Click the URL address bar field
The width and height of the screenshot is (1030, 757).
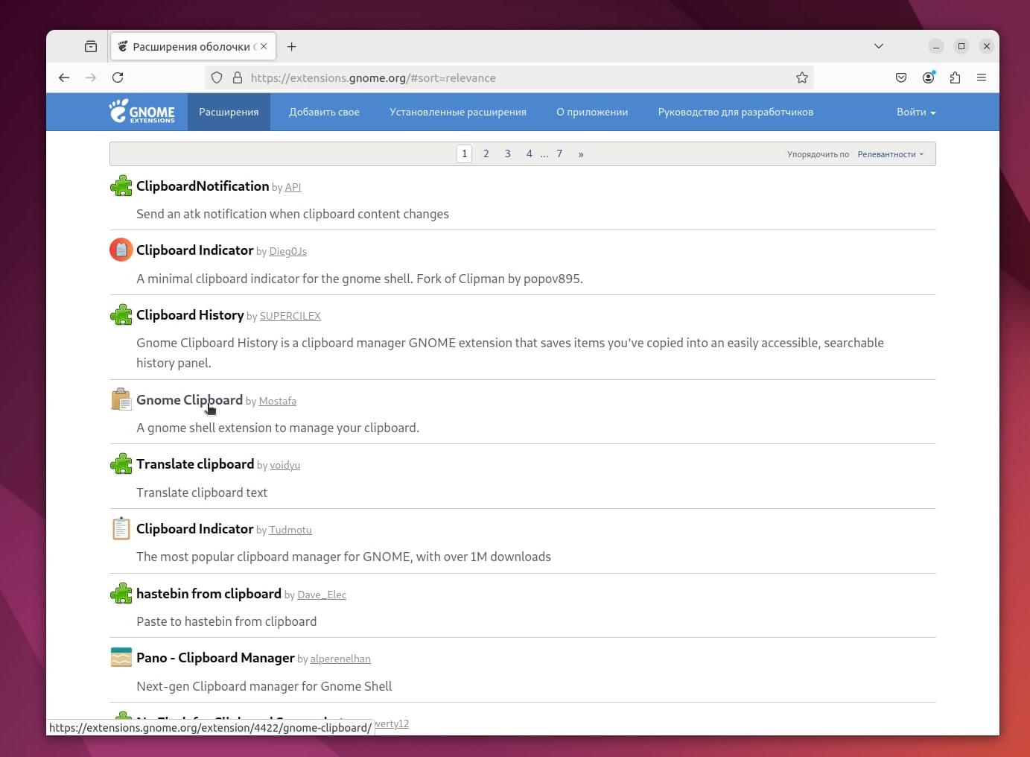pyautogui.click(x=509, y=77)
